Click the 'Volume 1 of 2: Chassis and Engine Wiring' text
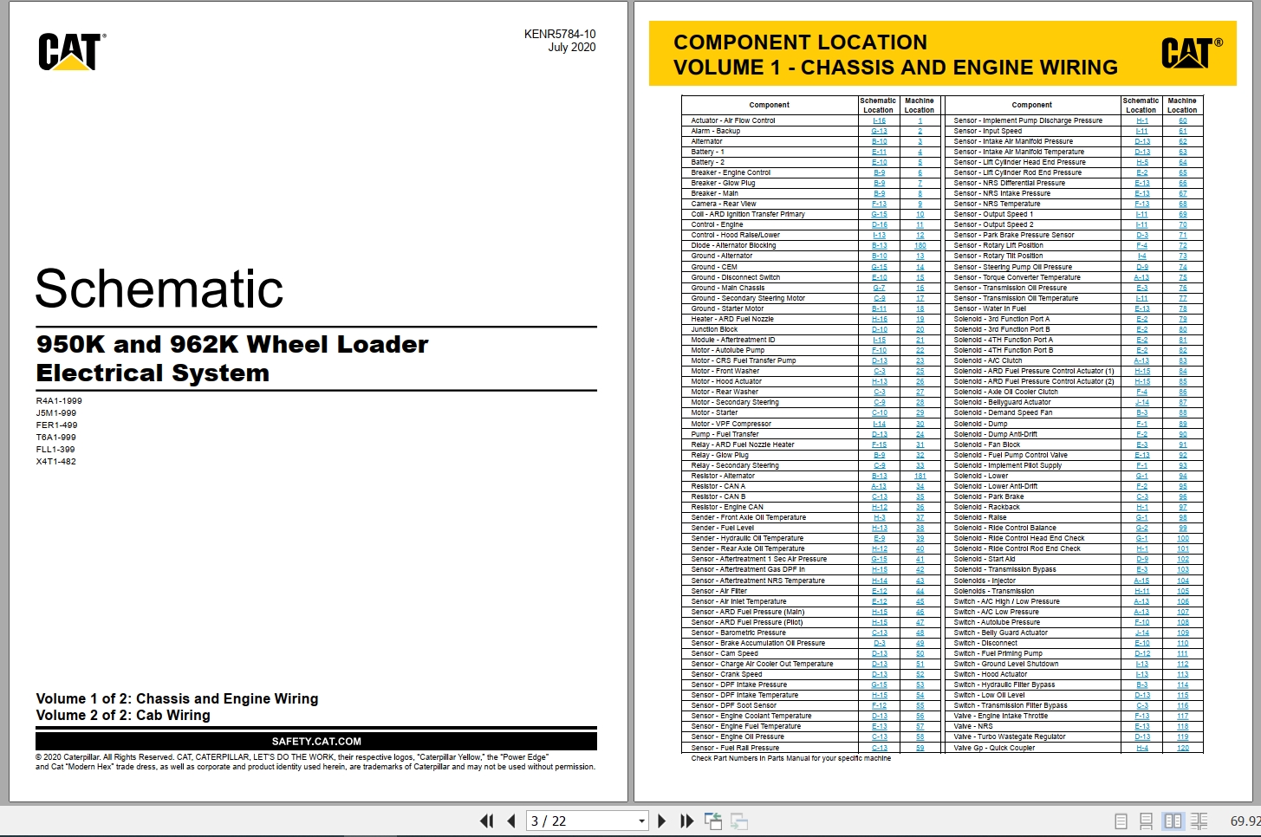The height and width of the screenshot is (837, 1261). coord(177,699)
